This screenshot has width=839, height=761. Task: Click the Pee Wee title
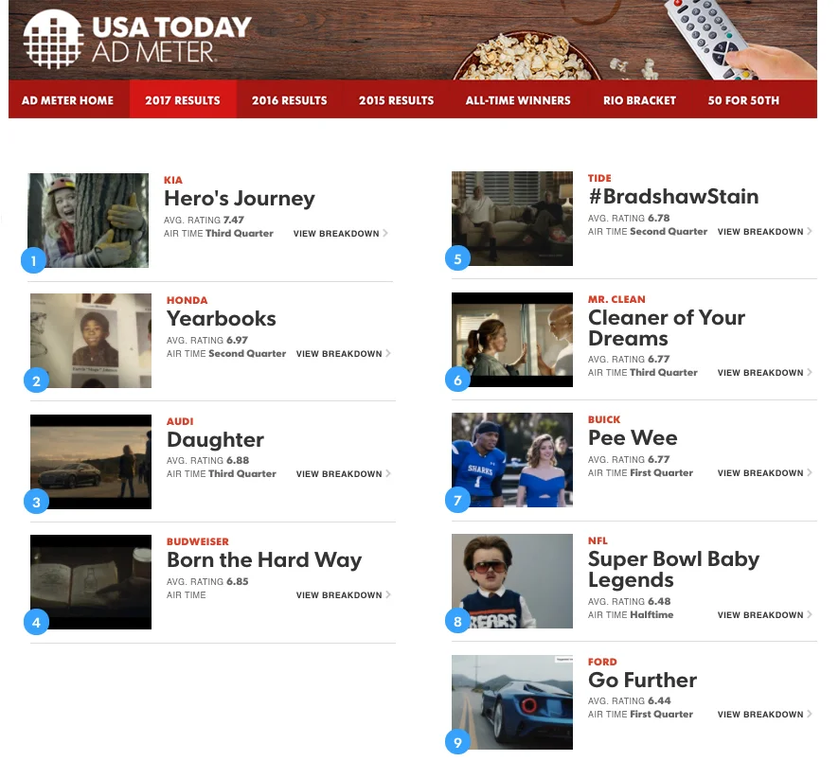click(x=633, y=437)
